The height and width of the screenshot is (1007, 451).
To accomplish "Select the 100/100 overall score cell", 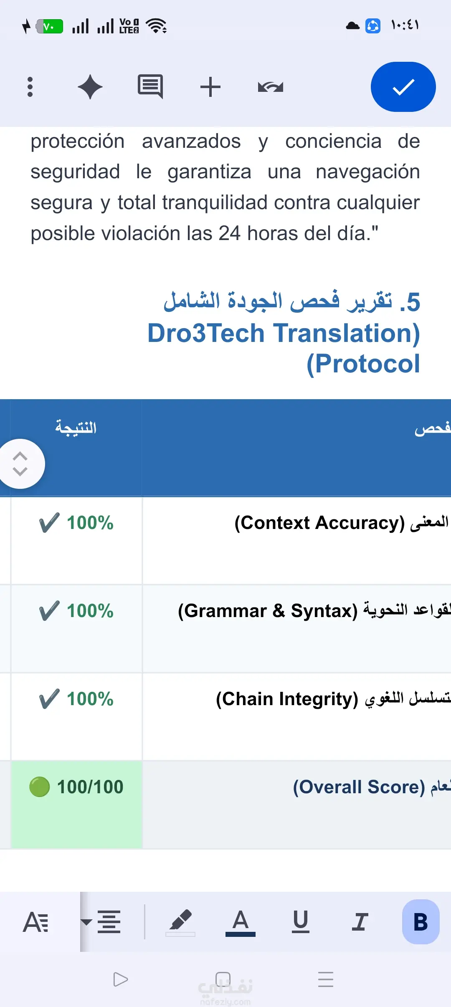I will pos(76,805).
